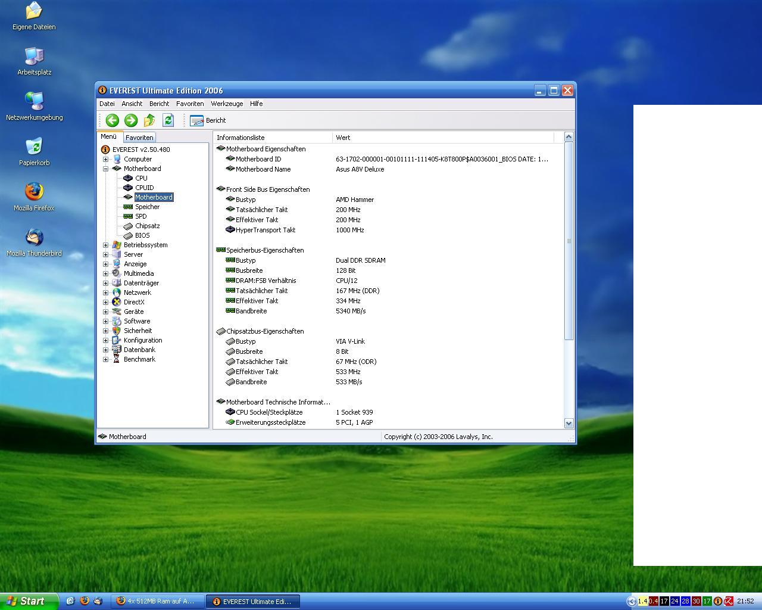Click the Sicherheit shield icon

point(117,331)
